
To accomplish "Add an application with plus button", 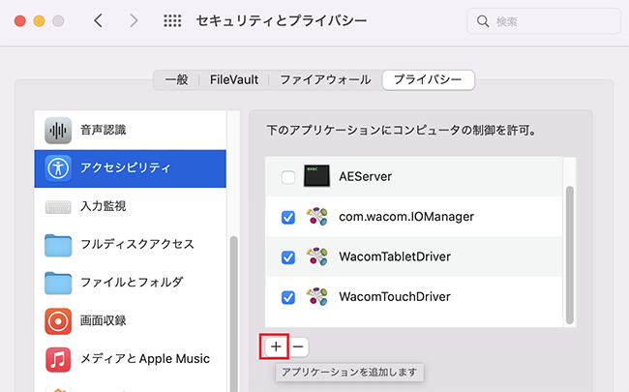I will click(276, 347).
